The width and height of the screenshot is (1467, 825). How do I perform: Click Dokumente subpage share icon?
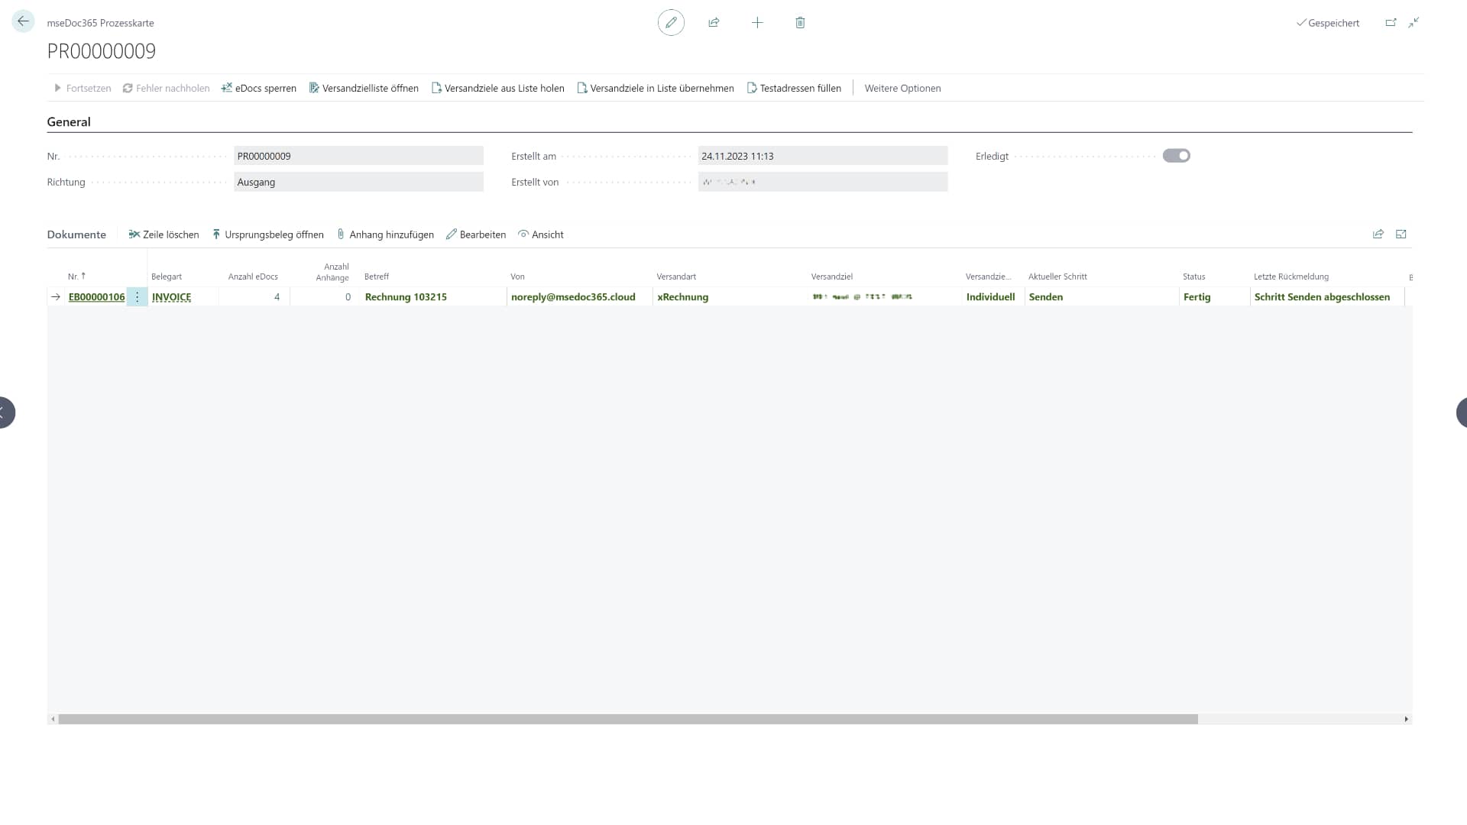coord(1378,235)
